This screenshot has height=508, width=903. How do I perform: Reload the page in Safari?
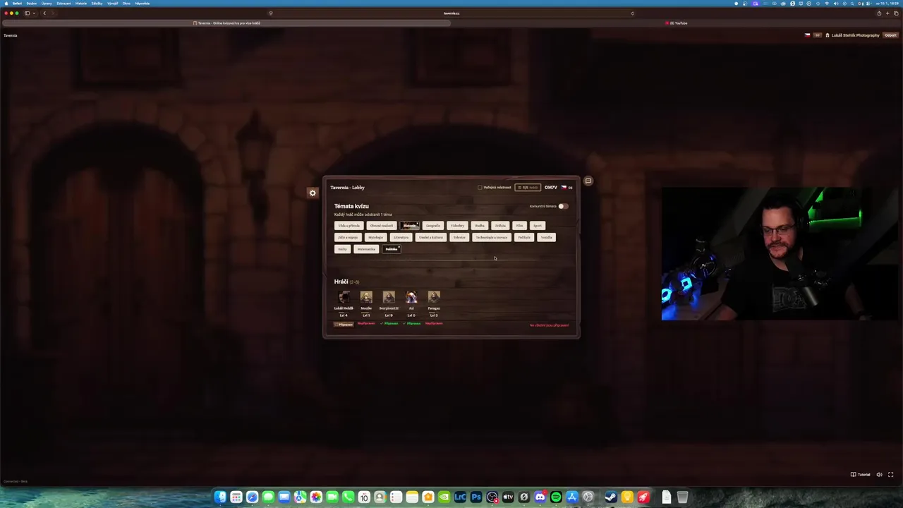[x=632, y=13]
